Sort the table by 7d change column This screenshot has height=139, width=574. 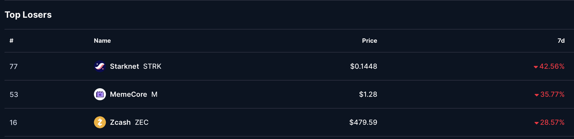pyautogui.click(x=561, y=41)
